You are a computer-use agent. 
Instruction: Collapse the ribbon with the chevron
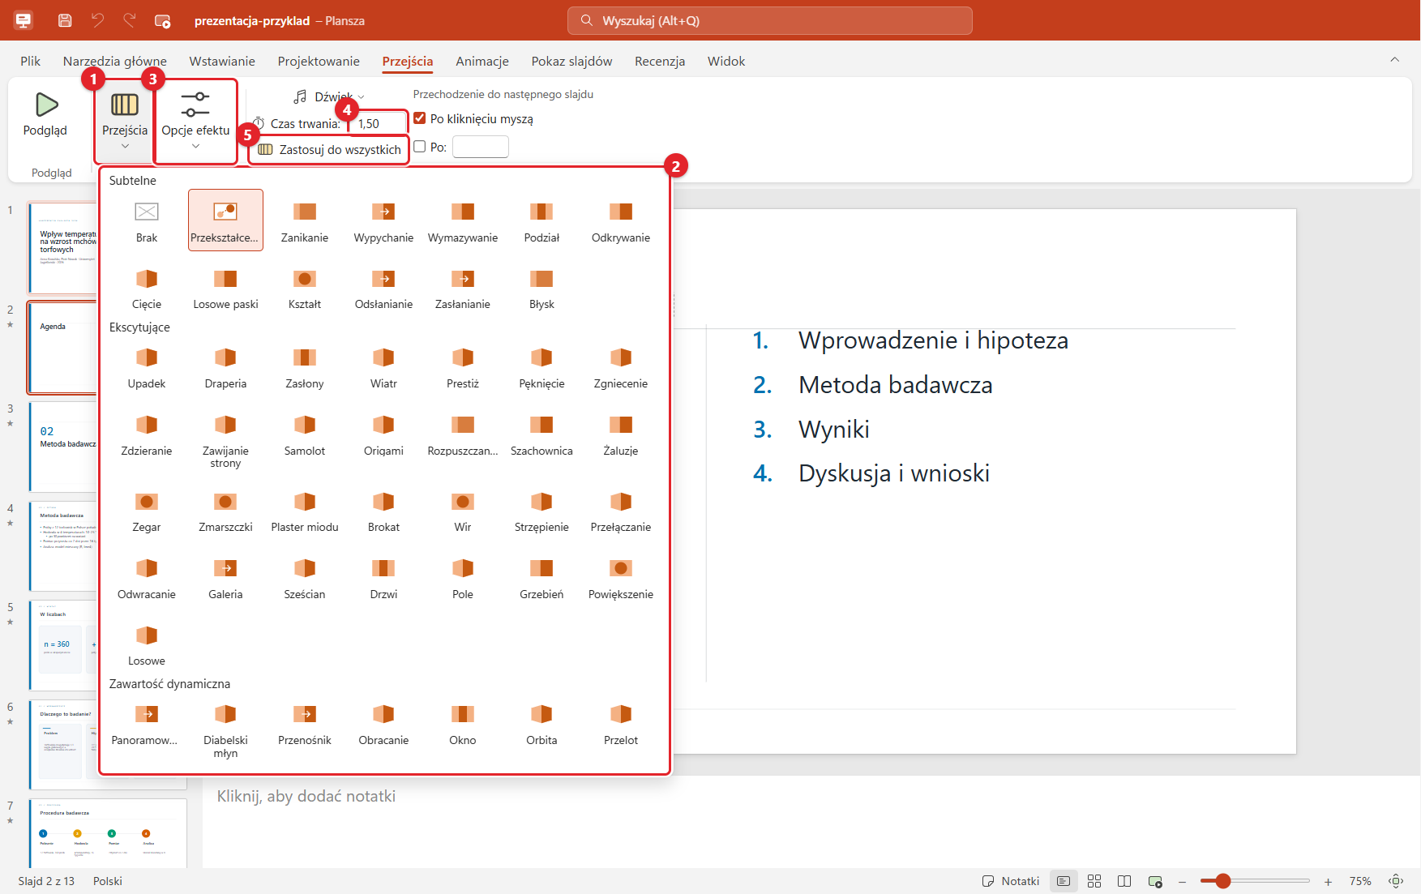coord(1395,59)
